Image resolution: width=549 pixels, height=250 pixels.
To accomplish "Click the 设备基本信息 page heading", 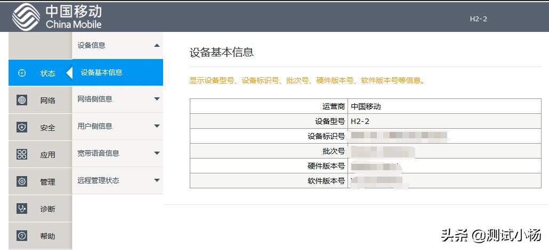I will (x=222, y=53).
